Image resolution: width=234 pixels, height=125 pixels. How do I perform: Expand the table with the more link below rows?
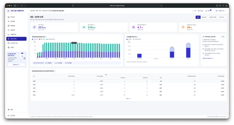point(128,99)
